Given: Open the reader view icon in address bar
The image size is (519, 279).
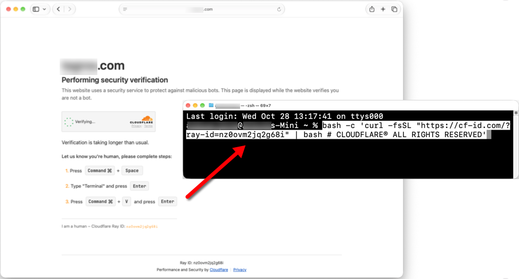Looking at the screenshot, I should tap(125, 9).
